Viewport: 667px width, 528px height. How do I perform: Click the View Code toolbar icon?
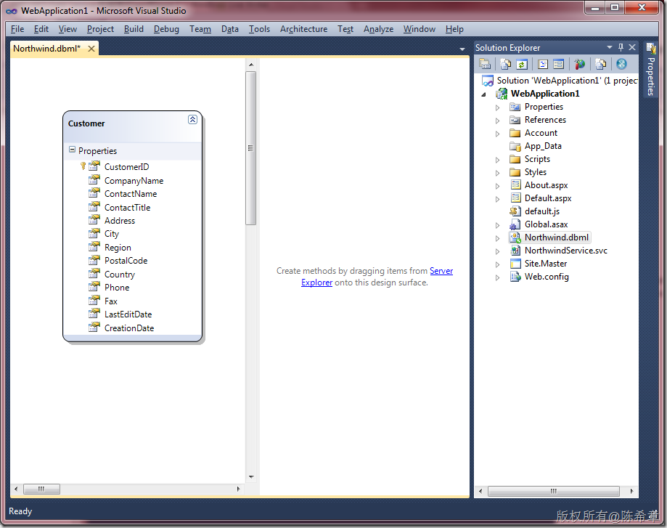point(543,65)
